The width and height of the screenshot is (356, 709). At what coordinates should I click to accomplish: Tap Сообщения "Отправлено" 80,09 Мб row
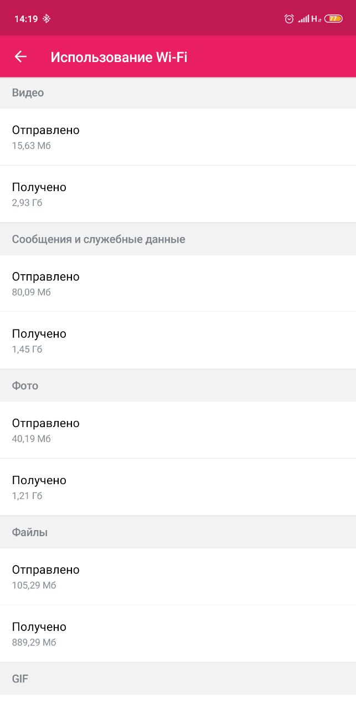tap(178, 283)
